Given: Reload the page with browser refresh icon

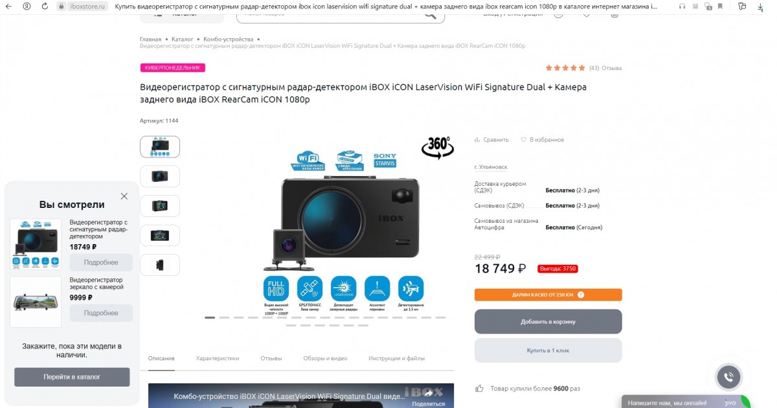Looking at the screenshot, I should [45, 6].
